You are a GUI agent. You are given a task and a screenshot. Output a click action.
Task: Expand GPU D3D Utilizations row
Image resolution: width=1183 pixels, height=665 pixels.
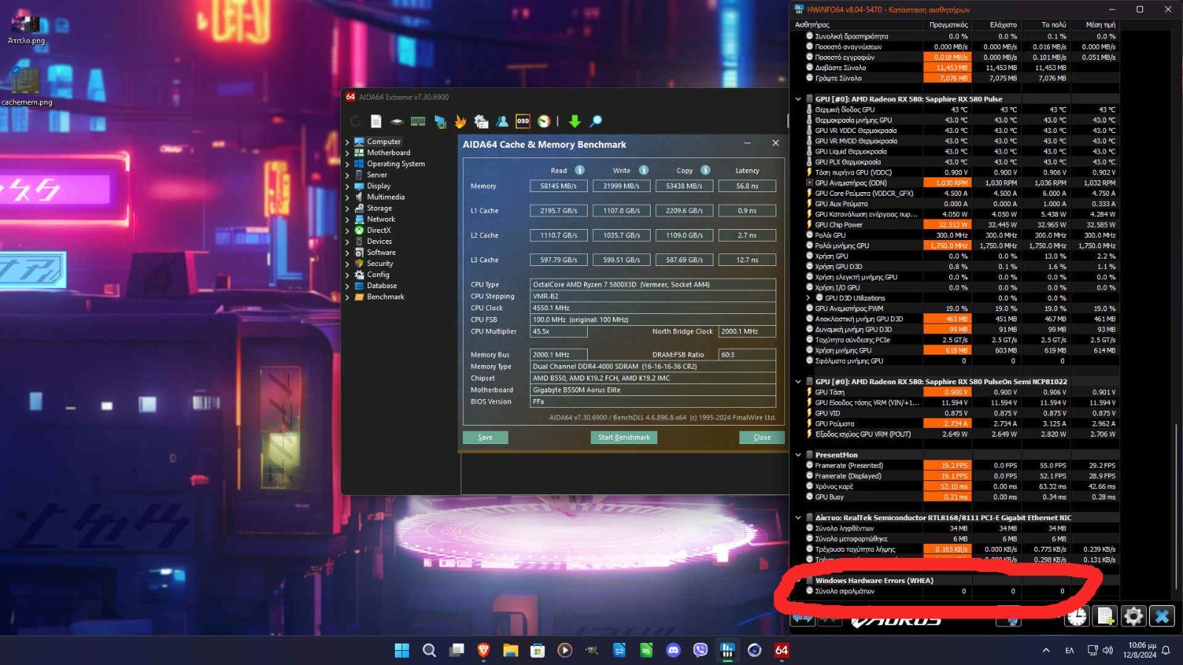(x=808, y=299)
